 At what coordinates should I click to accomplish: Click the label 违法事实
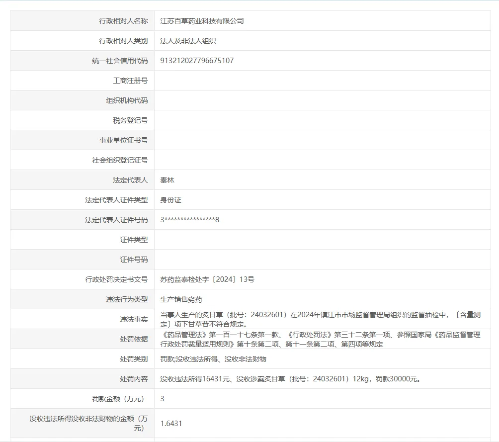134,319
